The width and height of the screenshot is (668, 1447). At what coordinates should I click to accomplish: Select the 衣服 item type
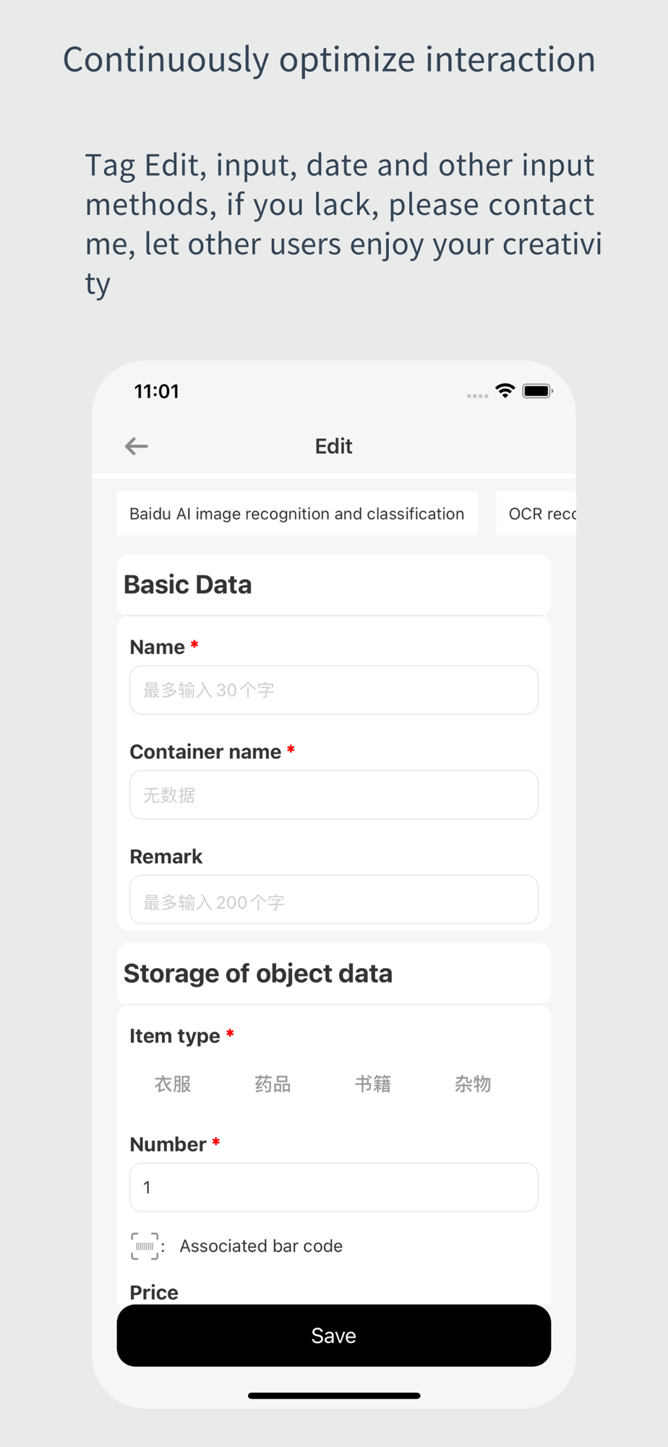[173, 1084]
